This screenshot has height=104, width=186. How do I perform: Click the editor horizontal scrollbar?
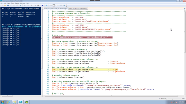[111, 96]
